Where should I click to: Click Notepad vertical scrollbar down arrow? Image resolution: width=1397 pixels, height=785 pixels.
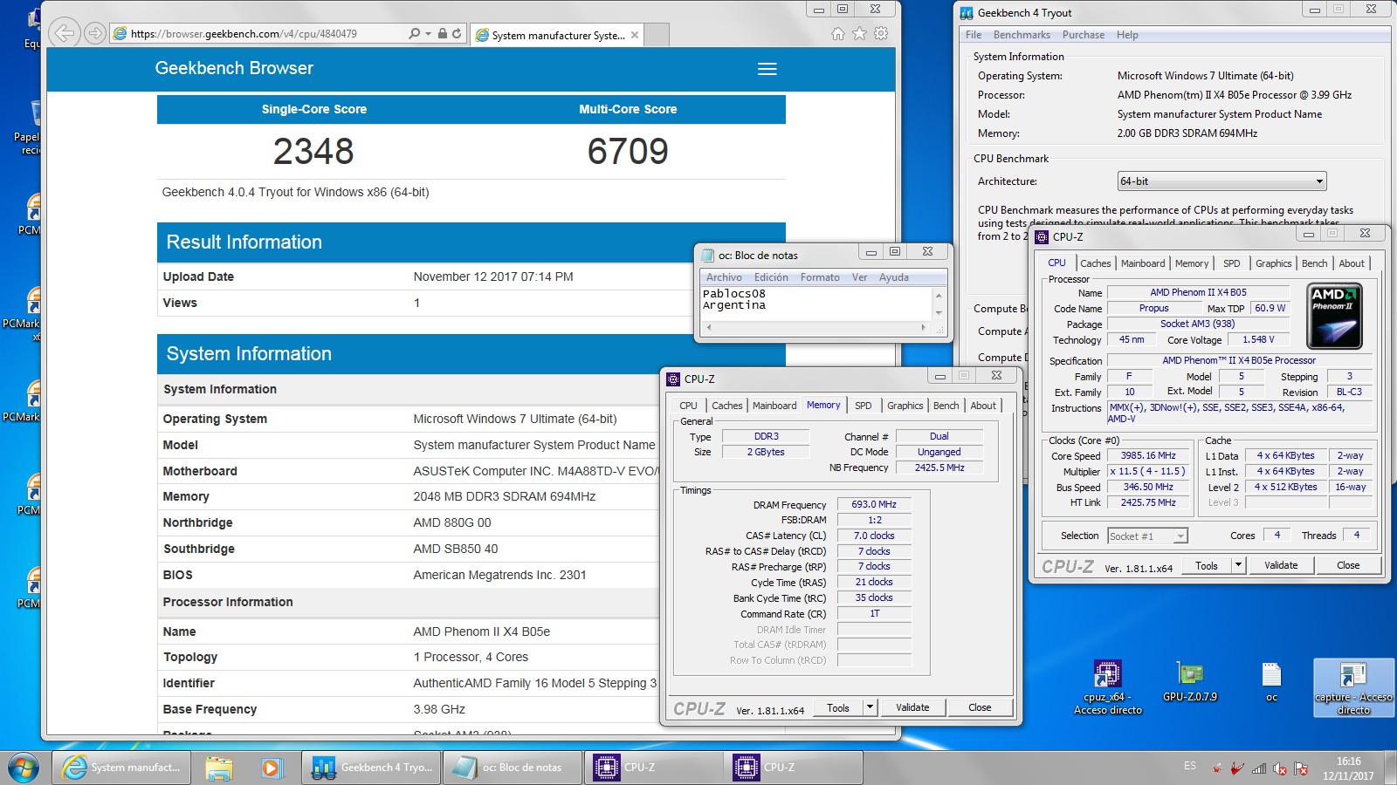click(939, 313)
